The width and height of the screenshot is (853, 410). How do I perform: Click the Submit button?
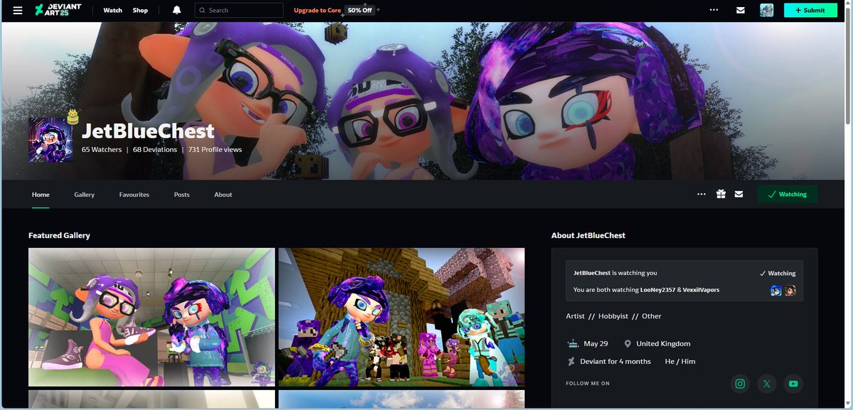point(810,11)
